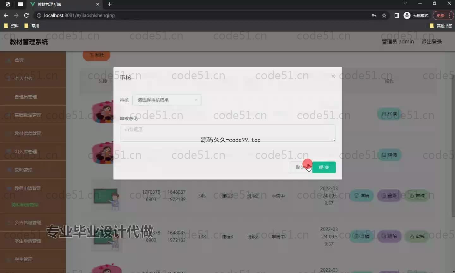
Task: Click the second row's avatar thumbnail
Action: pos(103,153)
